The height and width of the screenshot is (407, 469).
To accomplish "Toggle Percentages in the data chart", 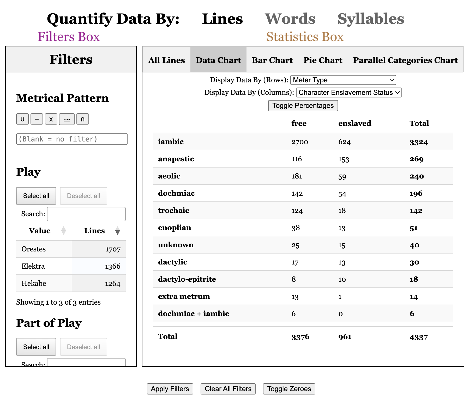I will [x=303, y=106].
